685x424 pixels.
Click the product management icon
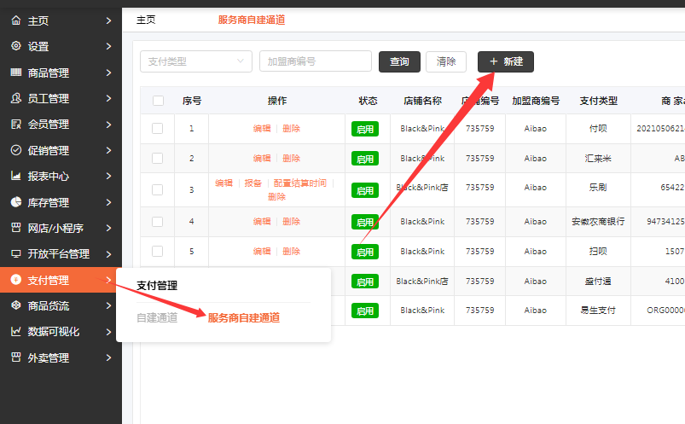pyautogui.click(x=15, y=73)
